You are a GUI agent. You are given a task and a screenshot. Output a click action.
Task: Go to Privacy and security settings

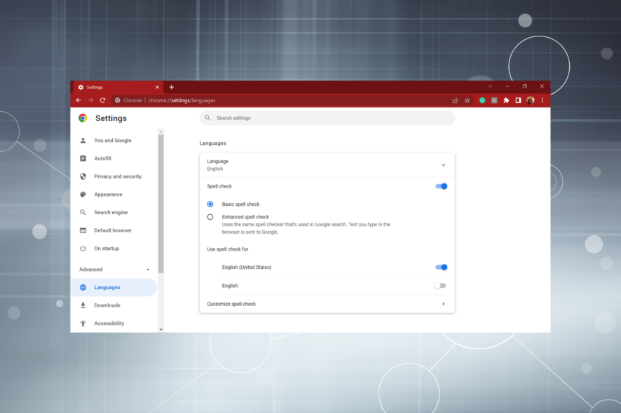(118, 176)
